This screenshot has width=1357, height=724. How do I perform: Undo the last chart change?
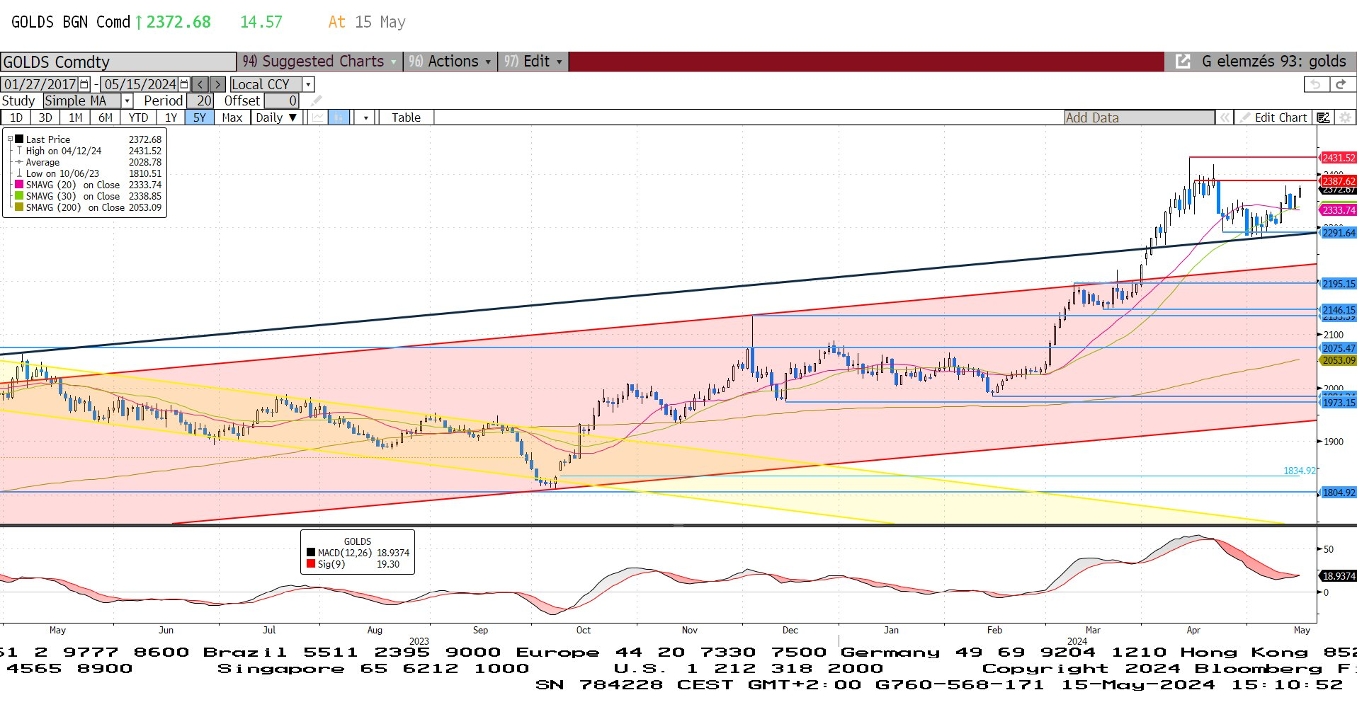(x=1316, y=84)
